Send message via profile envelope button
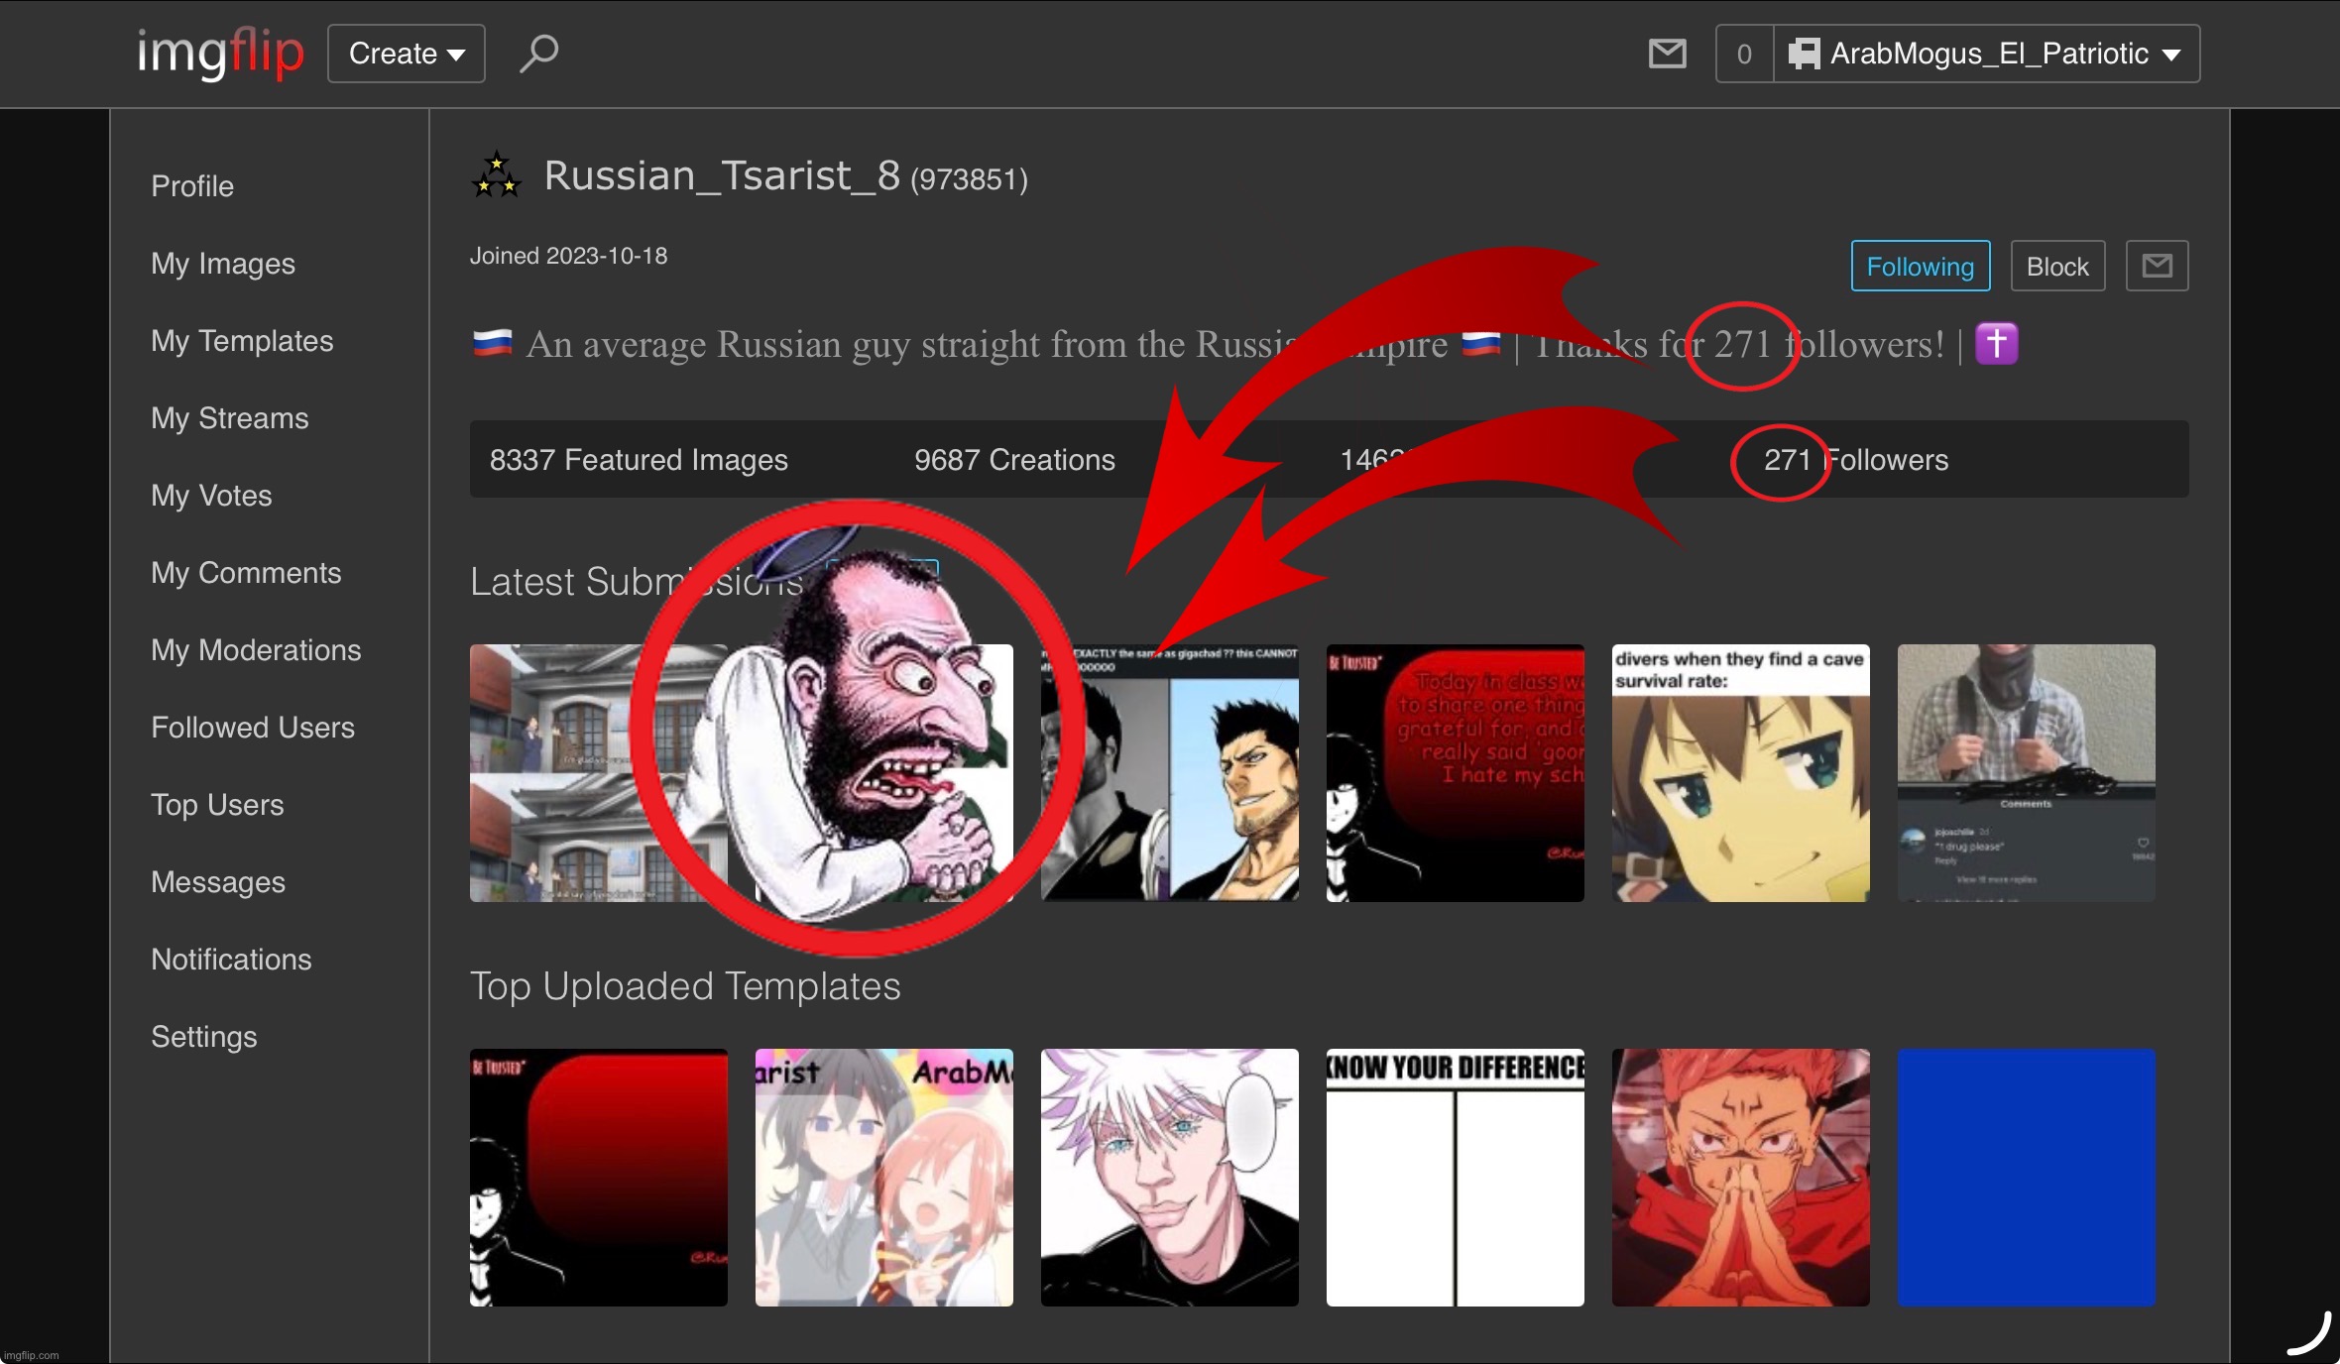This screenshot has height=1364, width=2340. (x=2157, y=266)
